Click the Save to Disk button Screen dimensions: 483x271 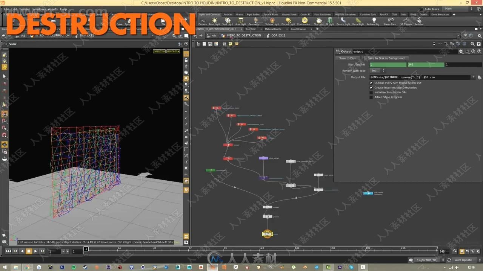pos(348,58)
